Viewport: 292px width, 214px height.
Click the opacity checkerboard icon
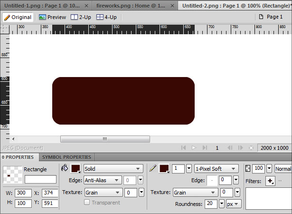coord(248,168)
